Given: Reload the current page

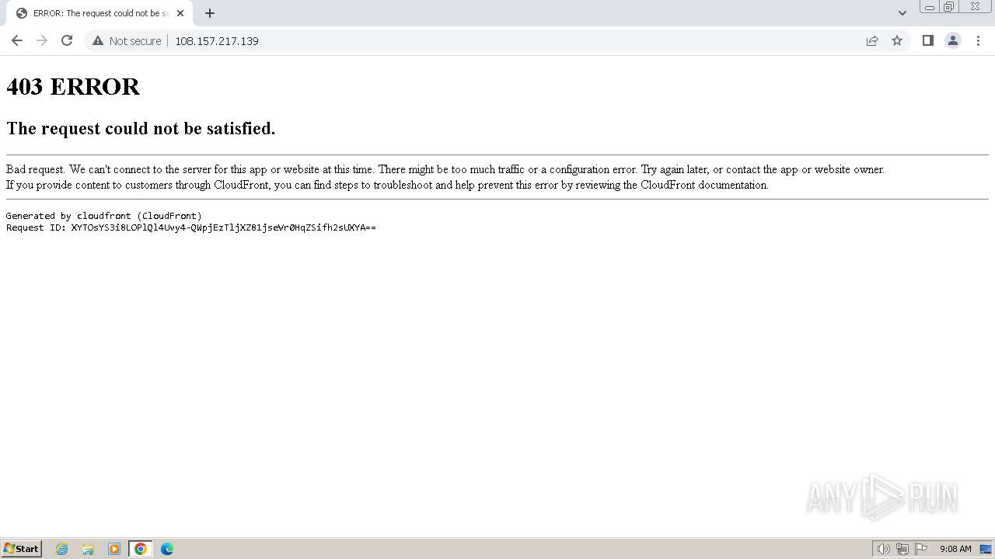Looking at the screenshot, I should [67, 40].
